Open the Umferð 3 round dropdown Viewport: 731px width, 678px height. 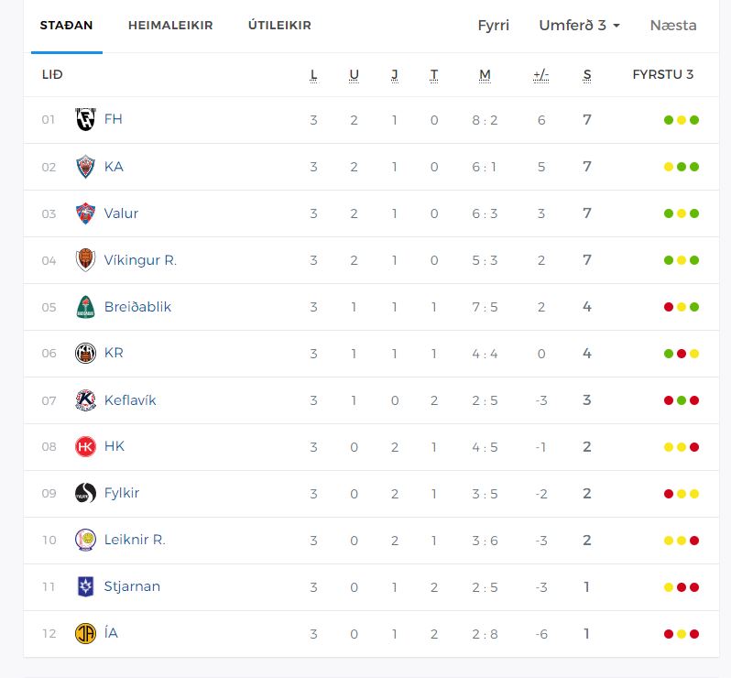[579, 26]
